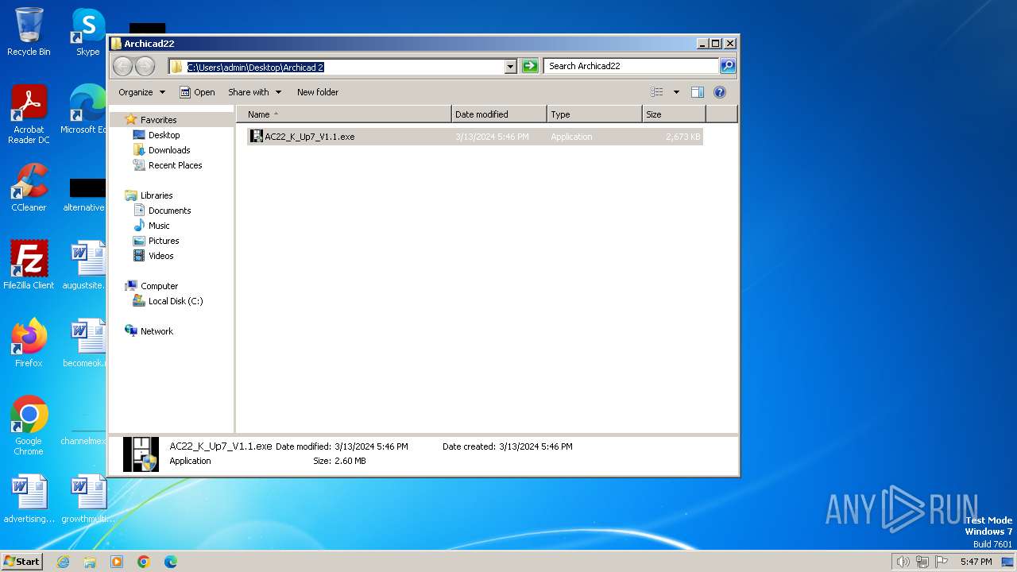The width and height of the screenshot is (1017, 572).
Task: Open the advertising Word document icon
Action: tap(29, 499)
